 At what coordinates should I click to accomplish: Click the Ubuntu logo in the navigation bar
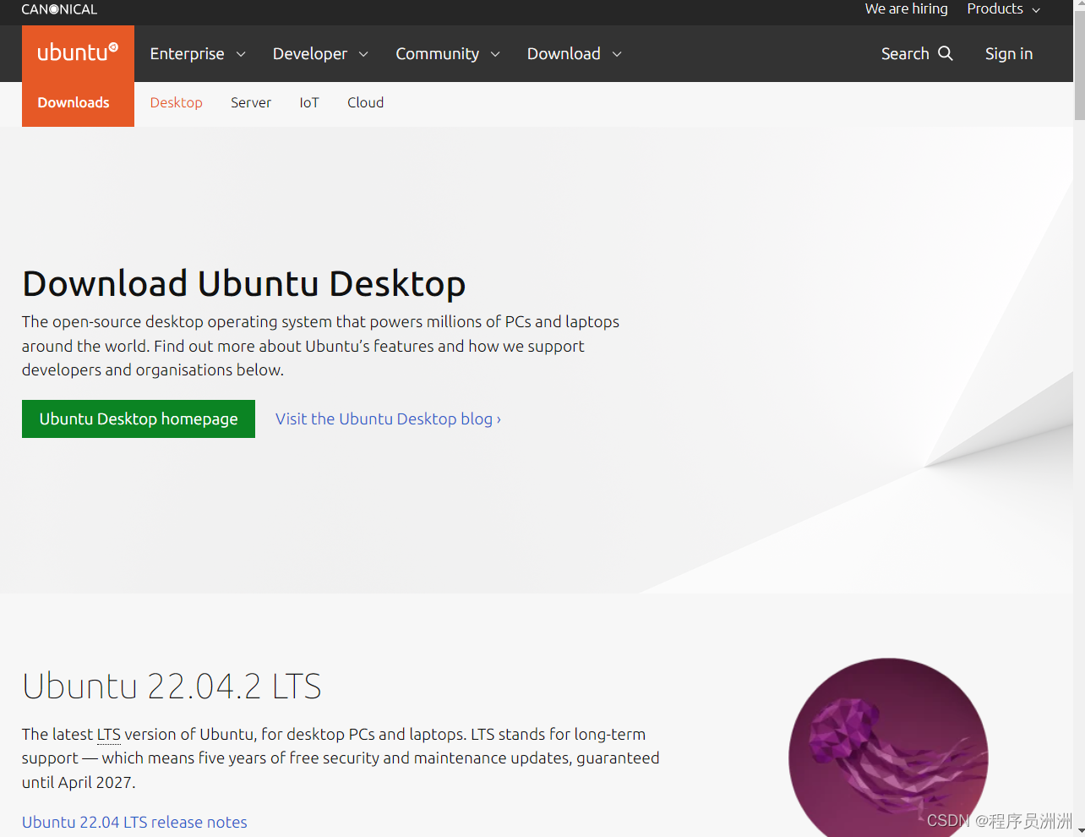[77, 52]
